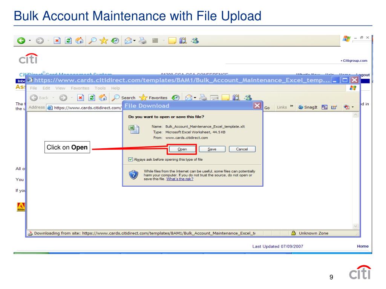386x289 pixels.
Task: Click Search magnifier in outer browser toolbar
Action: click(x=92, y=41)
